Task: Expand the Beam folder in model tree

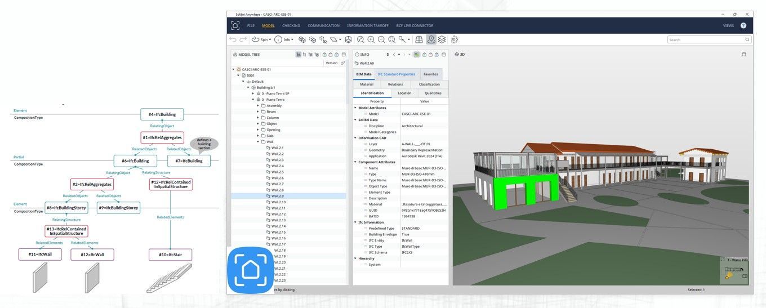Action: [x=258, y=111]
